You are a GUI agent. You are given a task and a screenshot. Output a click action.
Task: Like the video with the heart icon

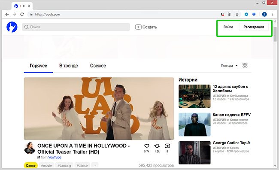point(147,146)
